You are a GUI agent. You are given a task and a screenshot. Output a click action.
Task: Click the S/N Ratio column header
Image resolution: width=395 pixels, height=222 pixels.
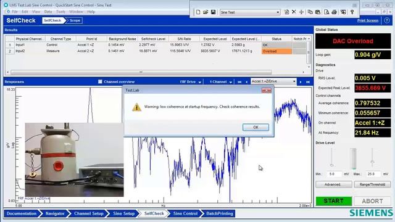184,39
